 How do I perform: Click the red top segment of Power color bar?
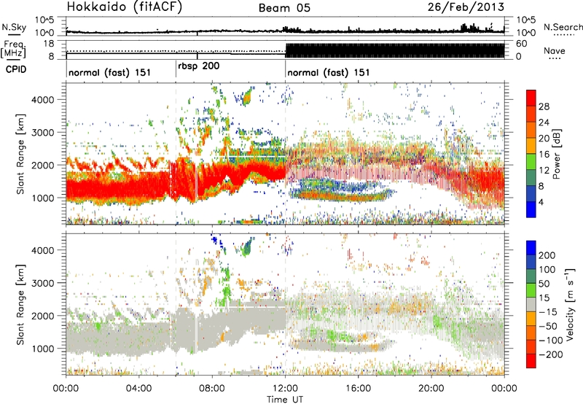point(531,98)
